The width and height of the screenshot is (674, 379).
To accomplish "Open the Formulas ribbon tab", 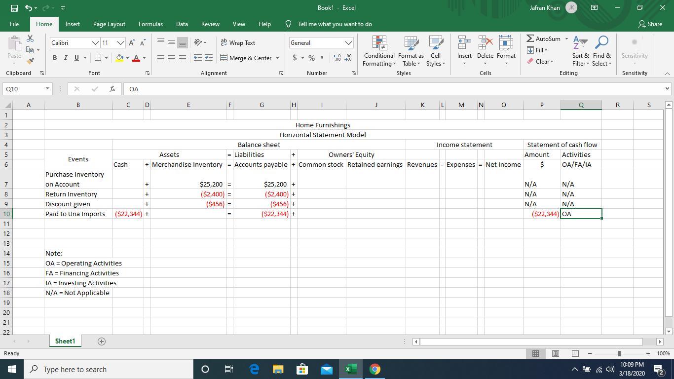I will point(150,24).
